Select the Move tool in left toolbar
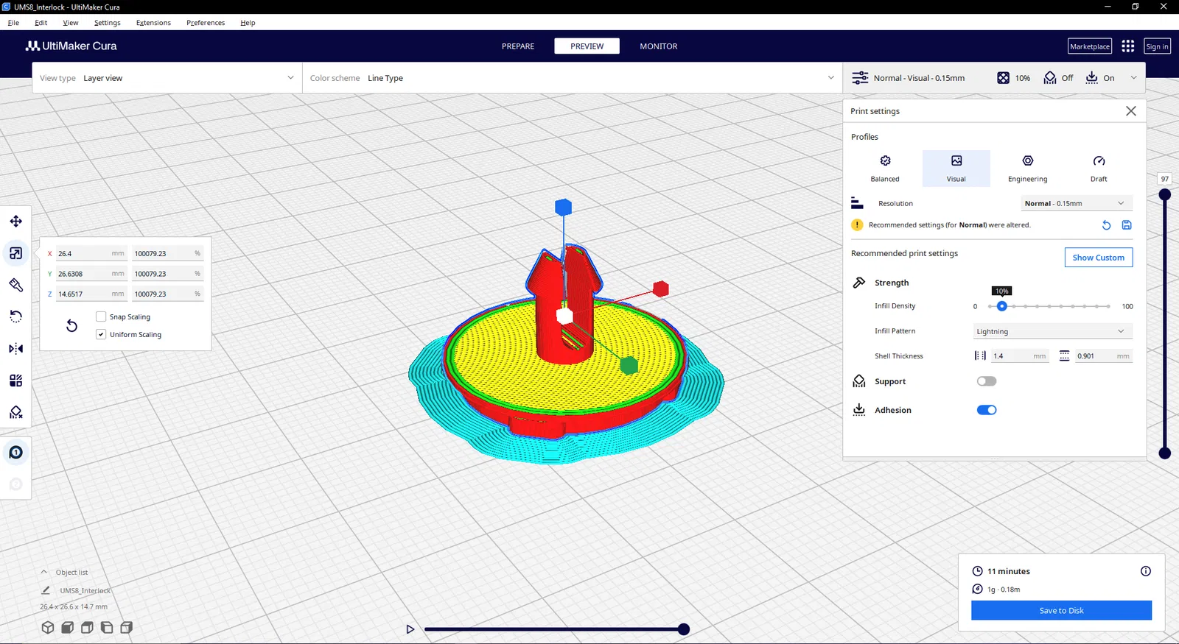The image size is (1179, 644). pyautogui.click(x=15, y=222)
